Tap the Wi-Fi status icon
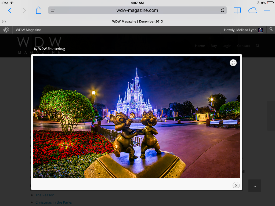This screenshot has width=275, height=206. point(12,3)
